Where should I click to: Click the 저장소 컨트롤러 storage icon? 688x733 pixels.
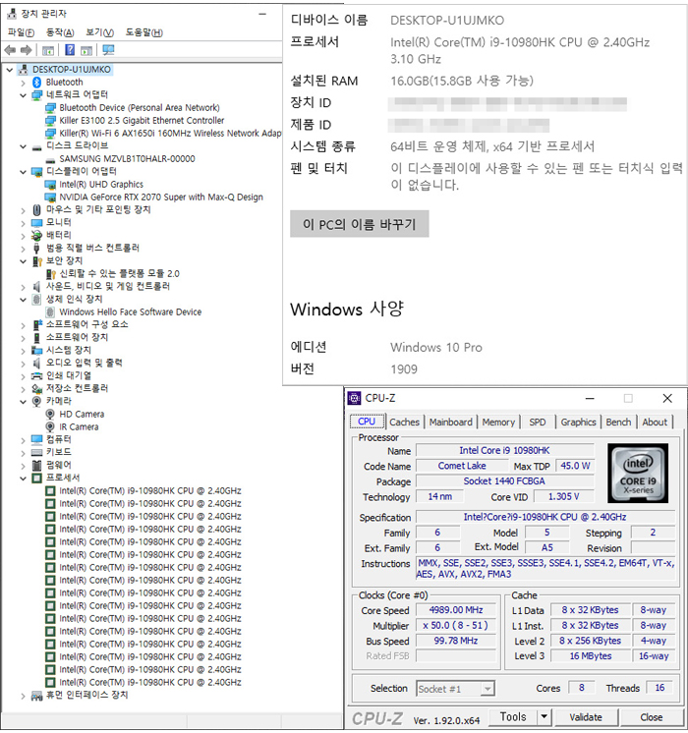tap(37, 388)
